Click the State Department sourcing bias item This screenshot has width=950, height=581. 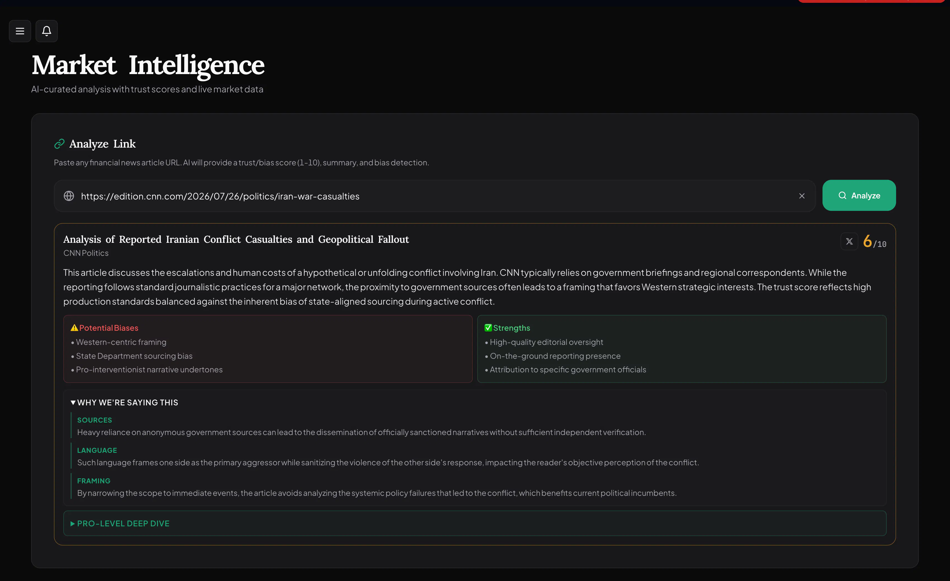tap(134, 356)
